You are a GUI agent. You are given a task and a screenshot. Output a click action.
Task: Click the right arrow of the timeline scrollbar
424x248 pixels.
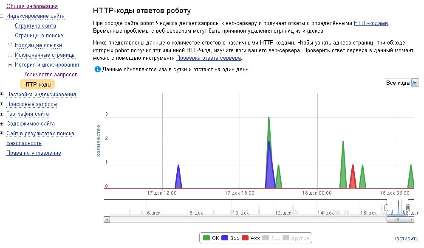point(411,219)
